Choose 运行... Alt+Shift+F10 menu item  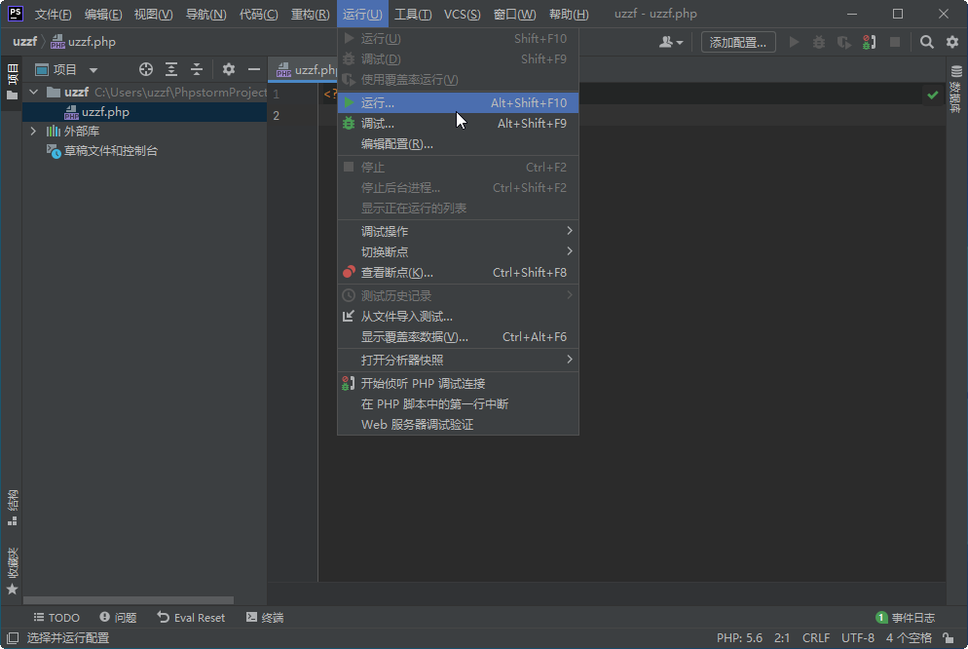pyautogui.click(x=458, y=103)
